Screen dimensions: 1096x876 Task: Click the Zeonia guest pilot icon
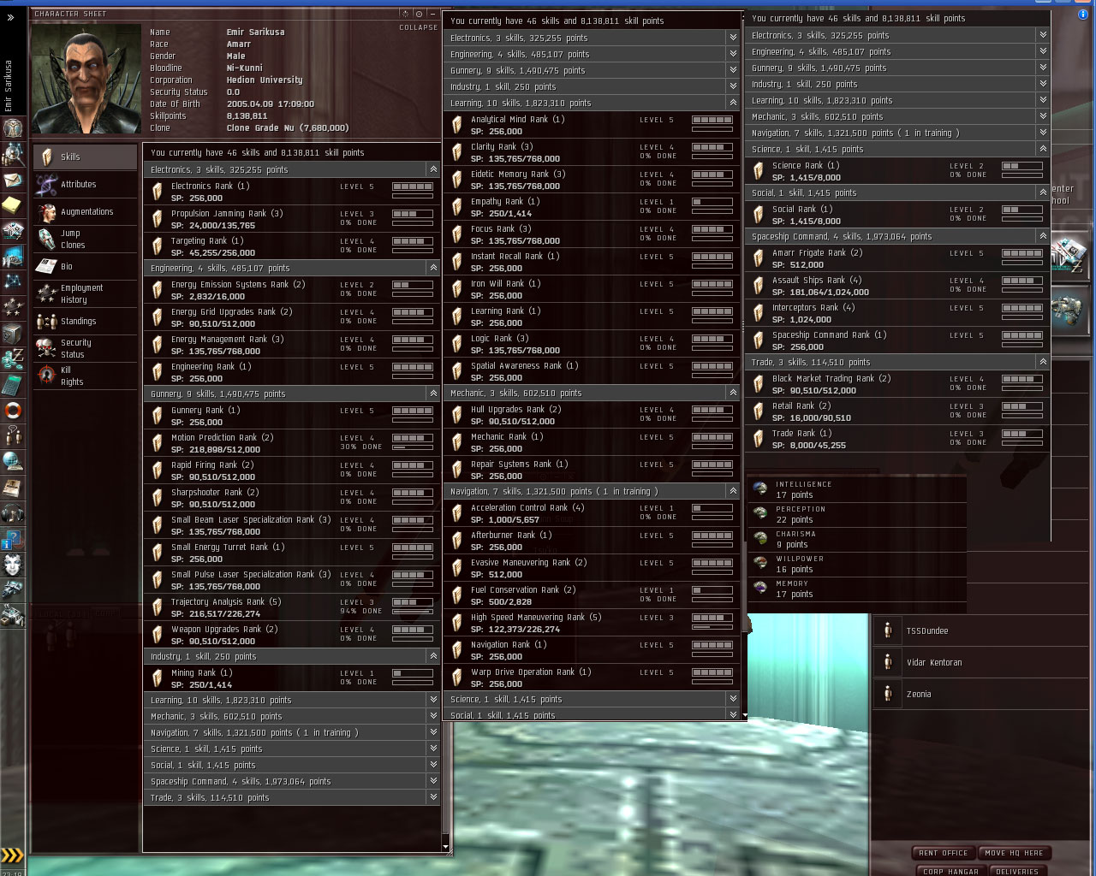coord(888,694)
